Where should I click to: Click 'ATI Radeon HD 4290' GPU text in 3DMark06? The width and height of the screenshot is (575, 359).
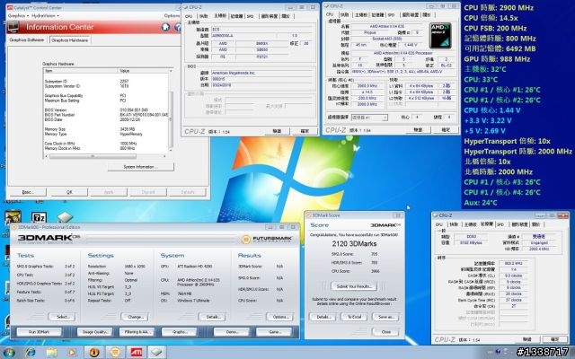pos(195,267)
